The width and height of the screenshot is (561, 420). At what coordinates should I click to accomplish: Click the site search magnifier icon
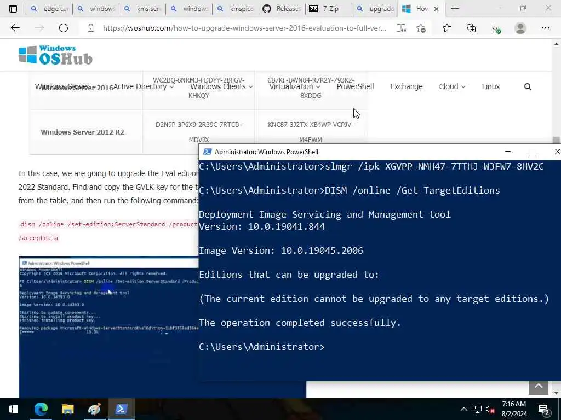[528, 86]
